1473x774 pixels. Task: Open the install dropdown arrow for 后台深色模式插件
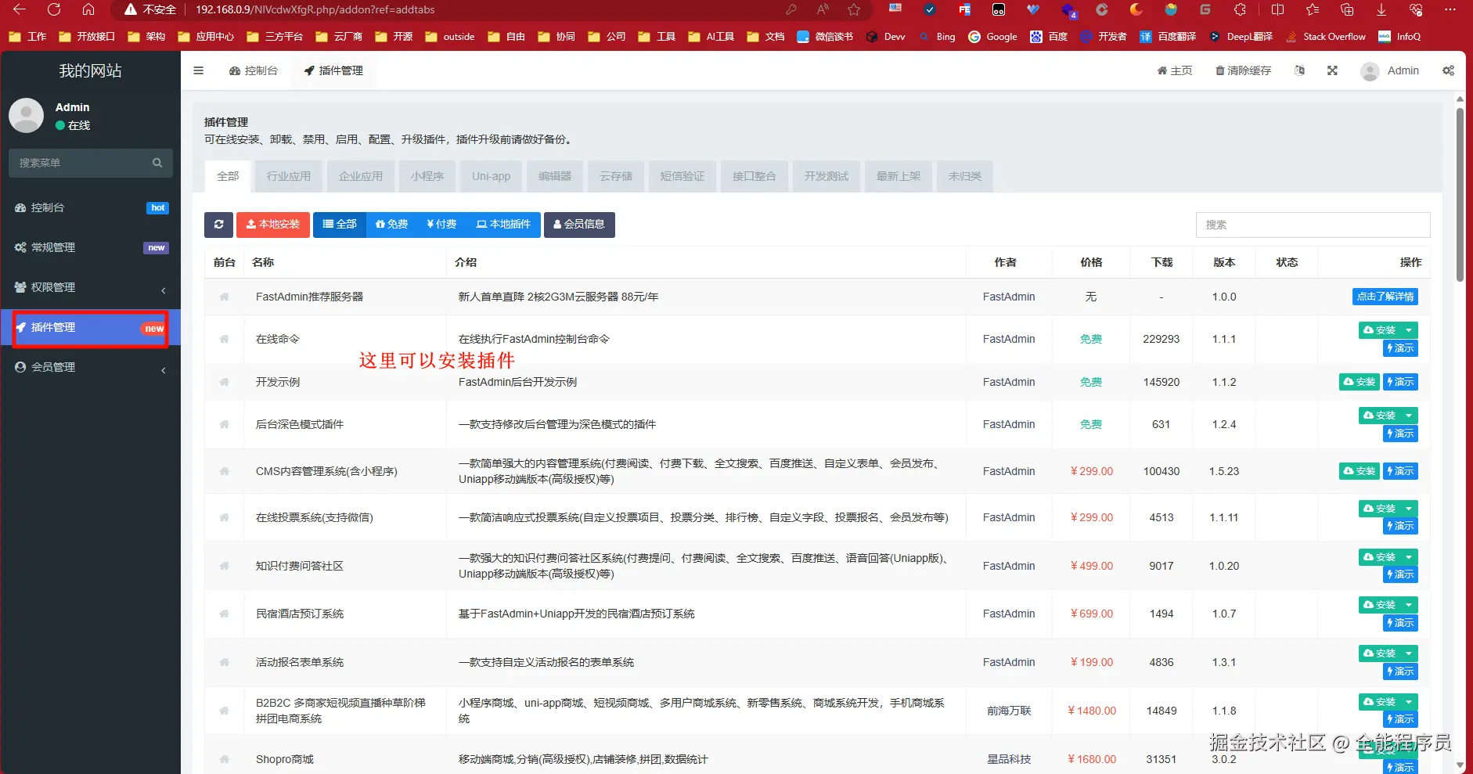point(1409,416)
